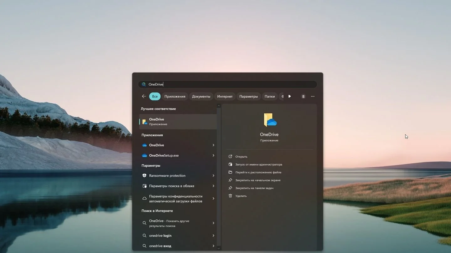Click the trash icon beside Удалить
451x253 pixels.
pos(231,196)
